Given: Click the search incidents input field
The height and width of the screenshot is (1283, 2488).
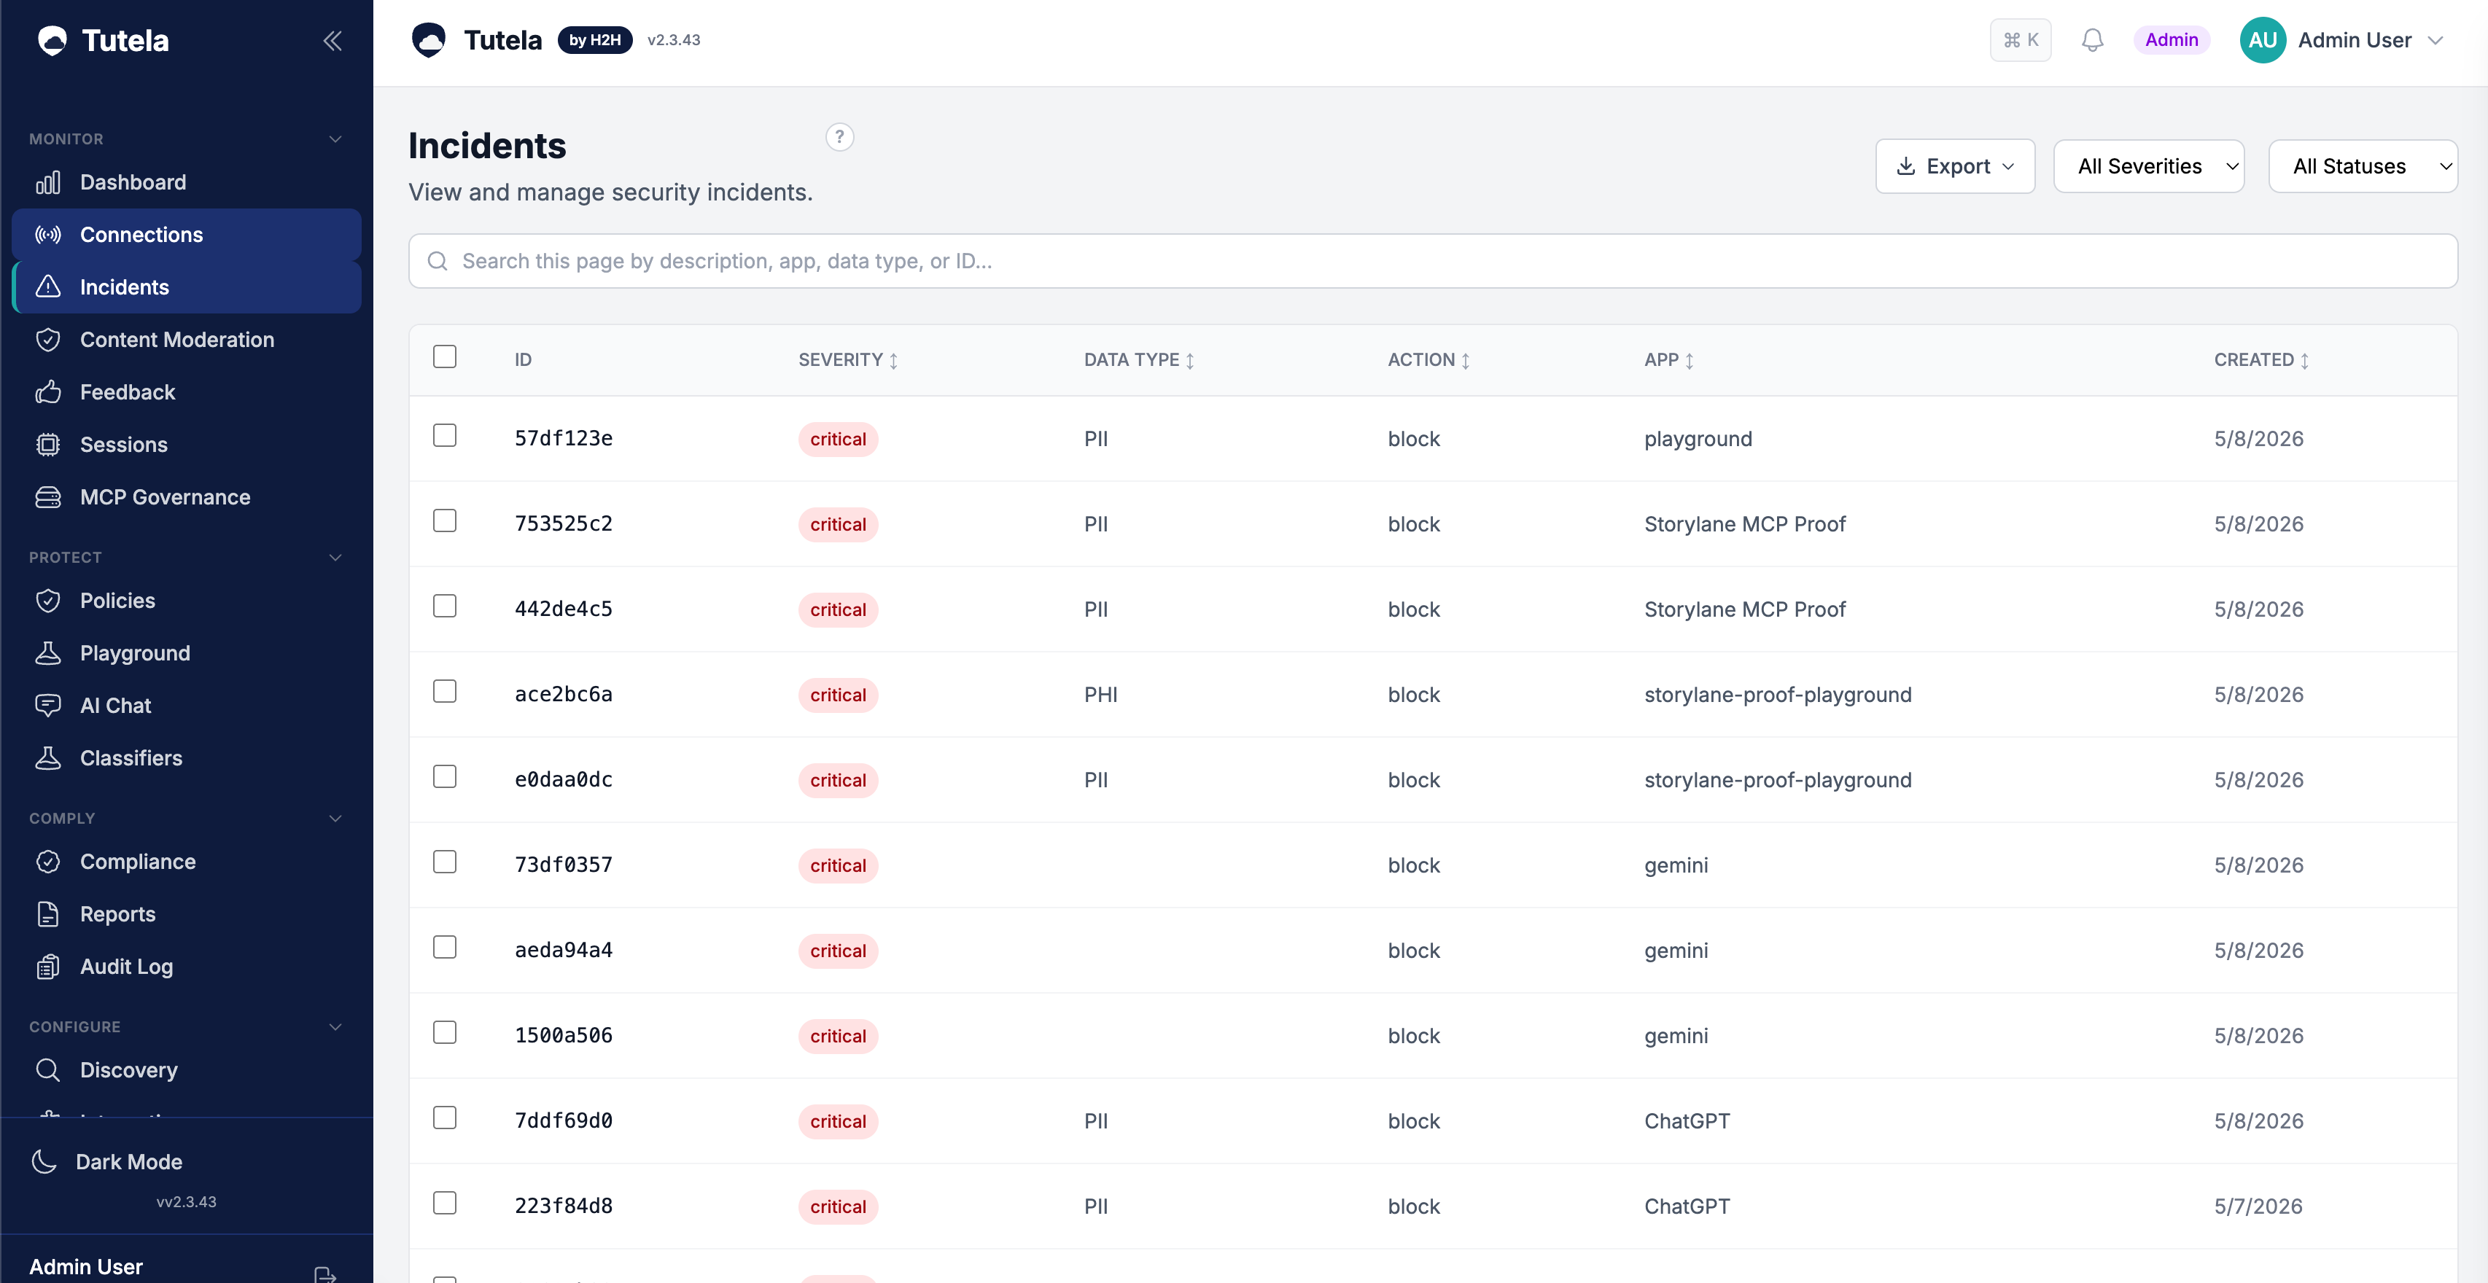Looking at the screenshot, I should [1432, 261].
